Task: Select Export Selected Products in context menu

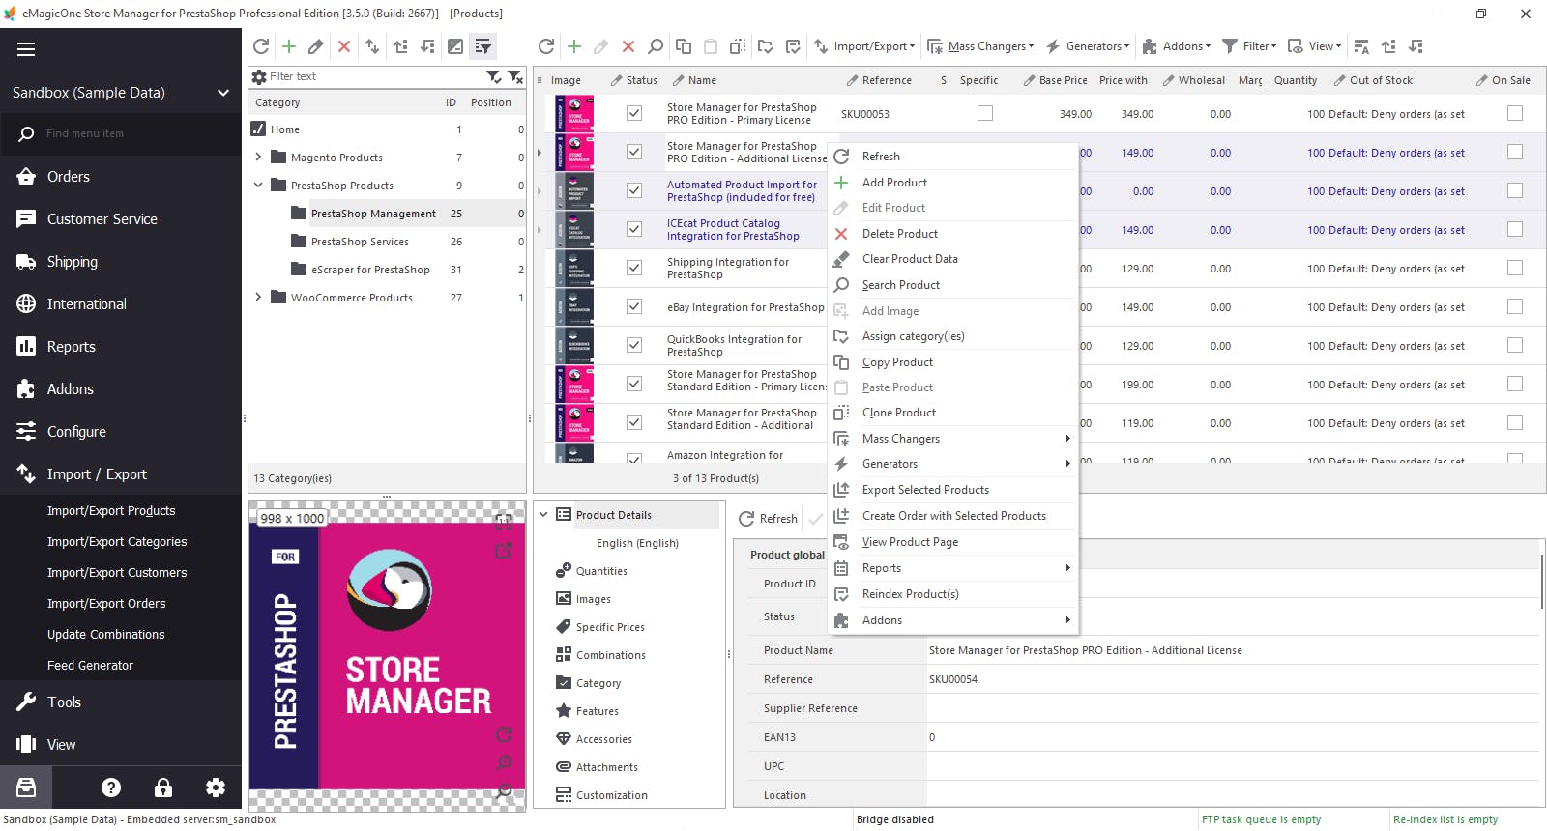Action: click(925, 490)
